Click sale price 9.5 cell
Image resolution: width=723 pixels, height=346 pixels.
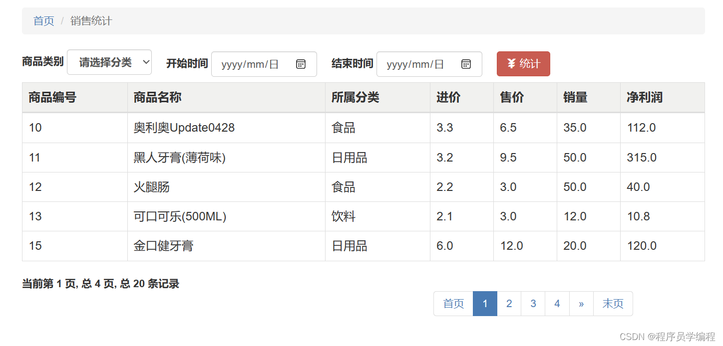pyautogui.click(x=525, y=158)
